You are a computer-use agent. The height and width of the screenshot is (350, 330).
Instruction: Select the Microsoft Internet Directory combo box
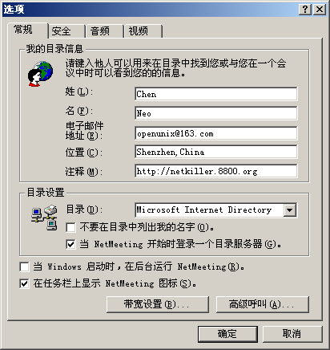(x=215, y=210)
